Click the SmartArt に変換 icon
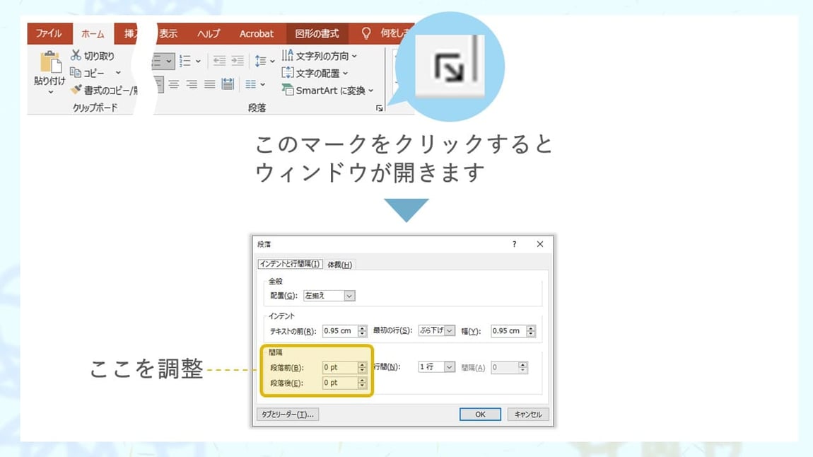This screenshot has width=813, height=457. 288,89
